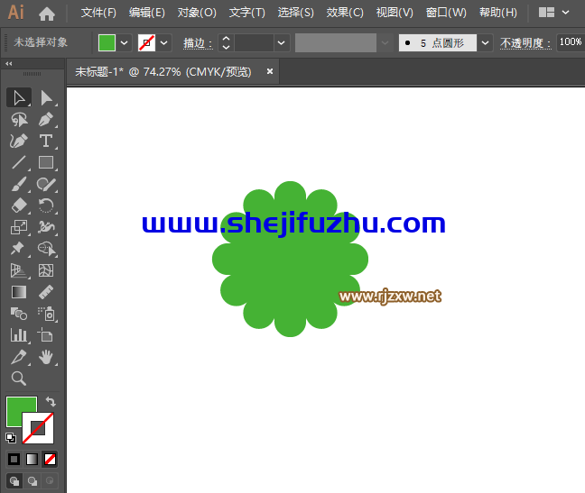
Task: Click the 描边 stroke panel link
Action: point(198,43)
